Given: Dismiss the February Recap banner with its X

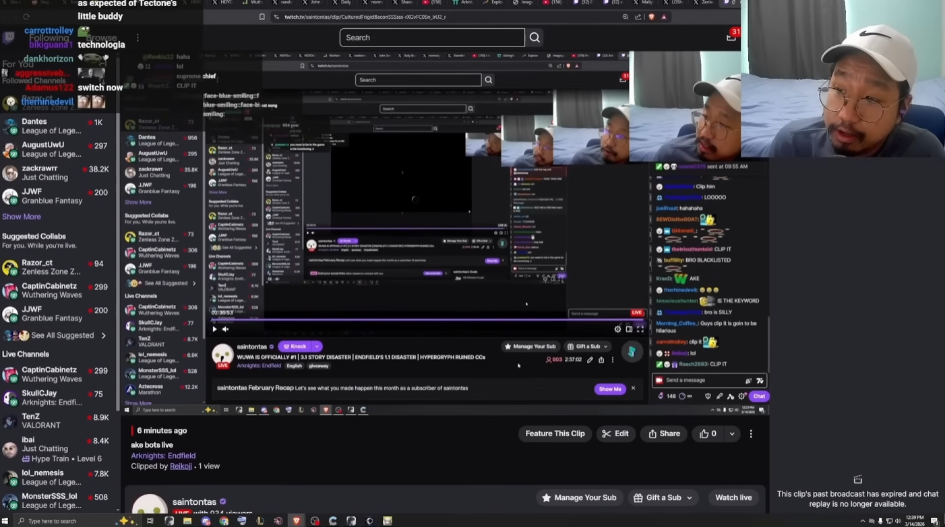Looking at the screenshot, I should coord(633,388).
